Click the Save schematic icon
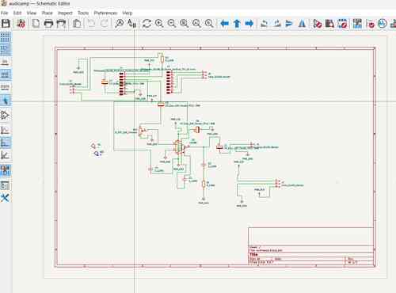The width and height of the screenshot is (396, 293). (x=6, y=24)
